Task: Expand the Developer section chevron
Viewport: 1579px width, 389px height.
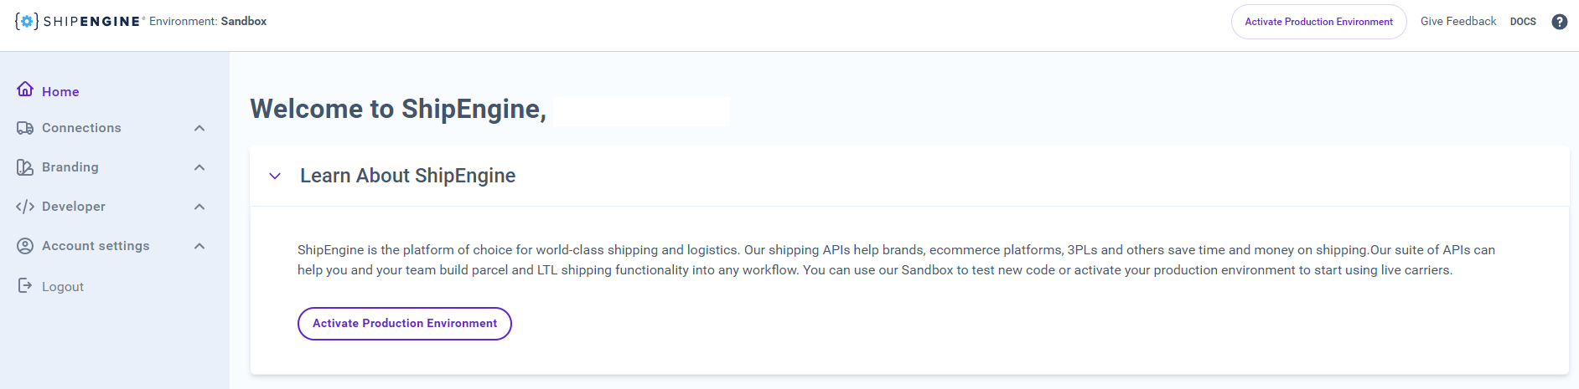Action: (199, 207)
